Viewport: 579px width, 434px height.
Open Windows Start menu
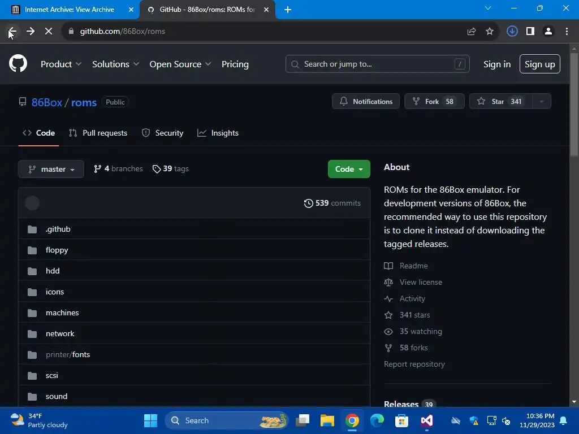coord(150,420)
